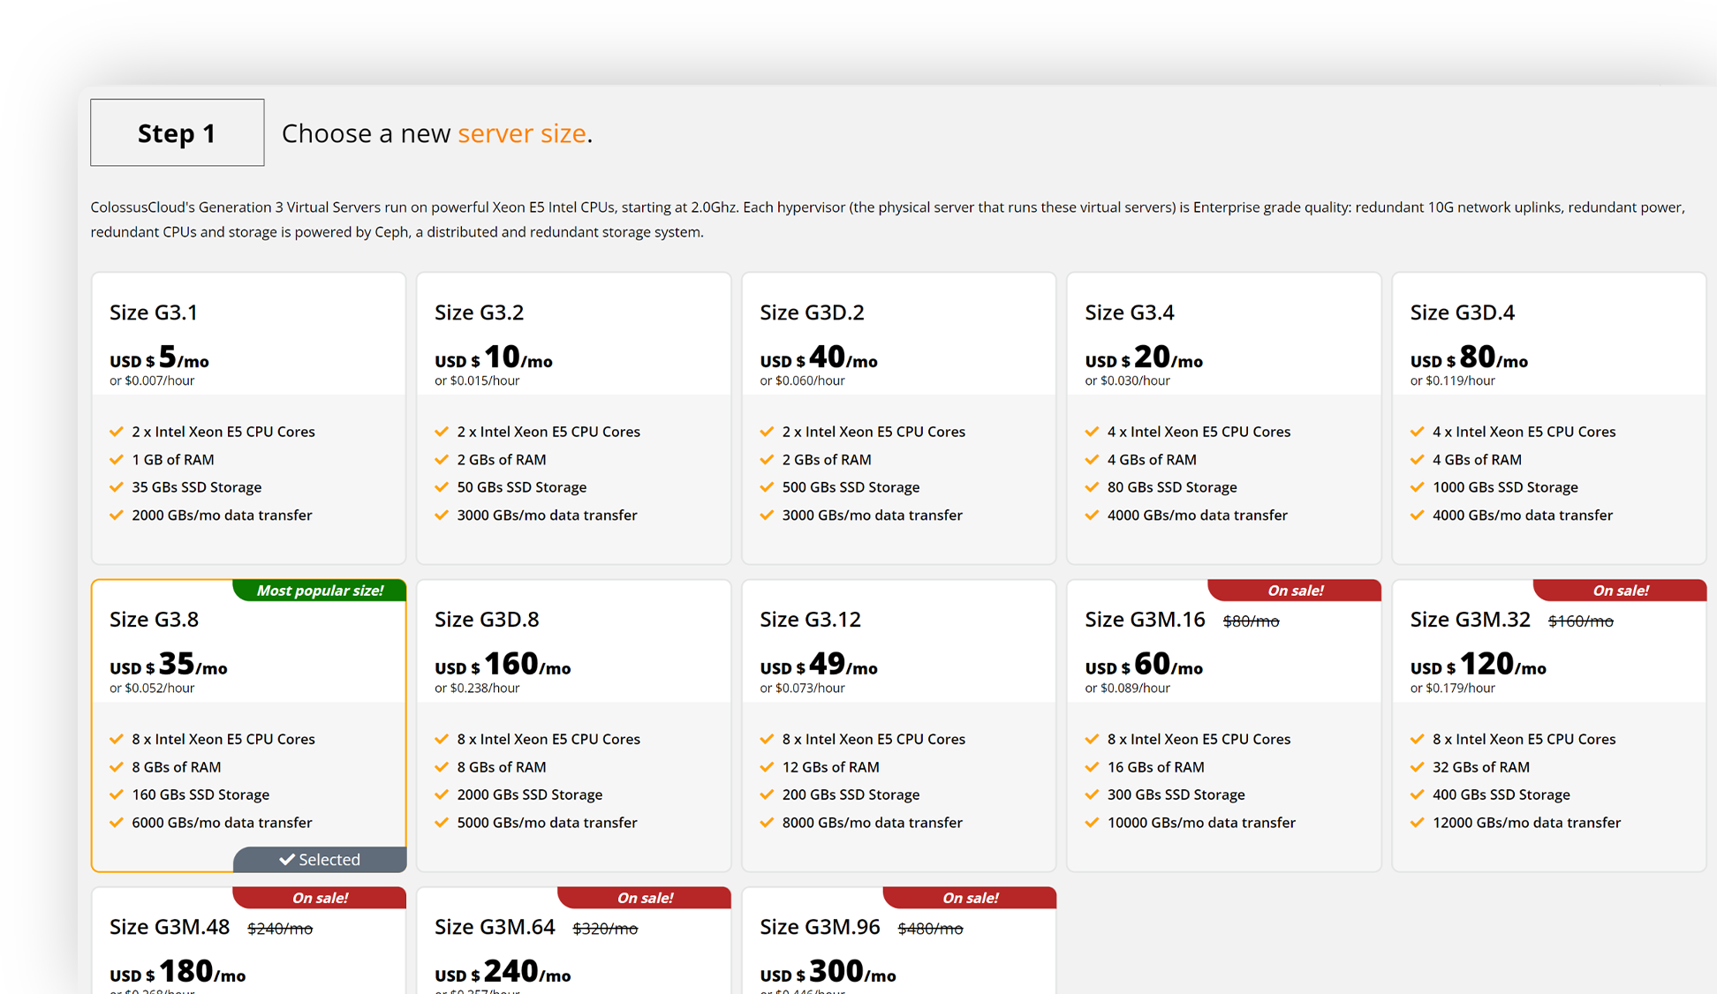Image resolution: width=1717 pixels, height=994 pixels.
Task: Click the checkmark icon beside 8 GBs of RAM on G3.8
Action: click(x=117, y=766)
